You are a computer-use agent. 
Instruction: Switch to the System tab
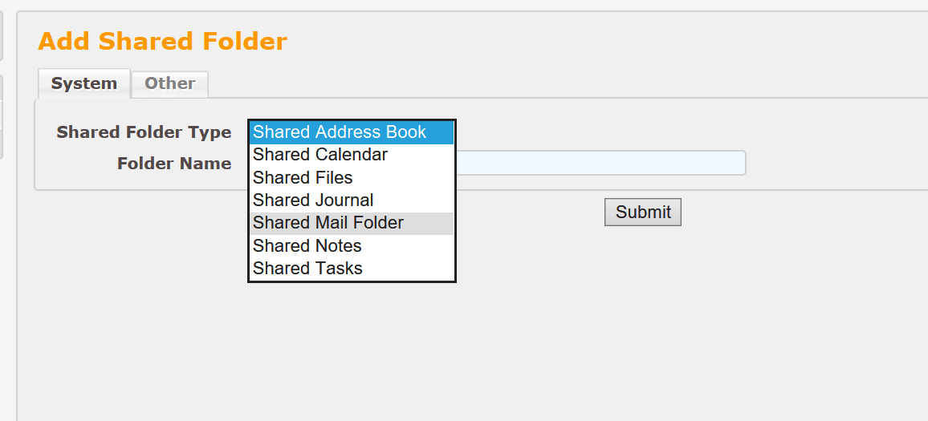click(83, 83)
